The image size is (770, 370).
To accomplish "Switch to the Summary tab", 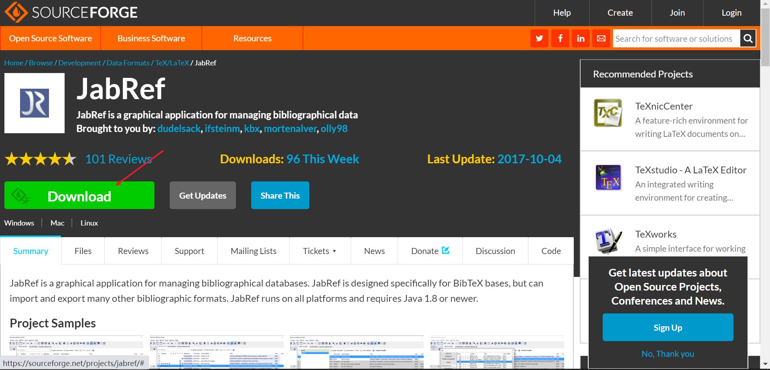I will click(x=31, y=251).
